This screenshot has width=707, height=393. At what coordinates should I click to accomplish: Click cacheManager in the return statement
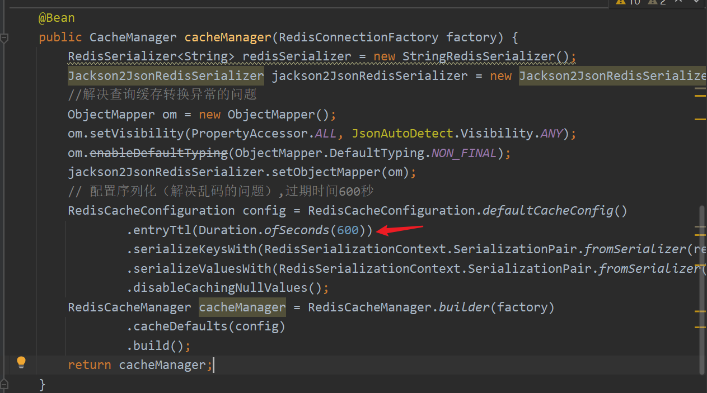pos(162,364)
